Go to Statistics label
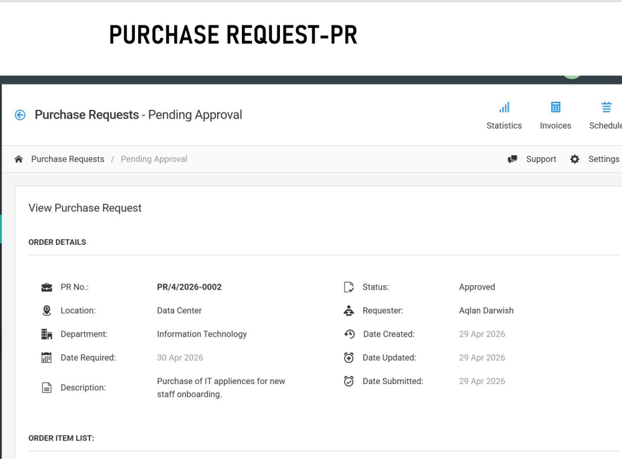The image size is (622, 466). pyautogui.click(x=504, y=126)
